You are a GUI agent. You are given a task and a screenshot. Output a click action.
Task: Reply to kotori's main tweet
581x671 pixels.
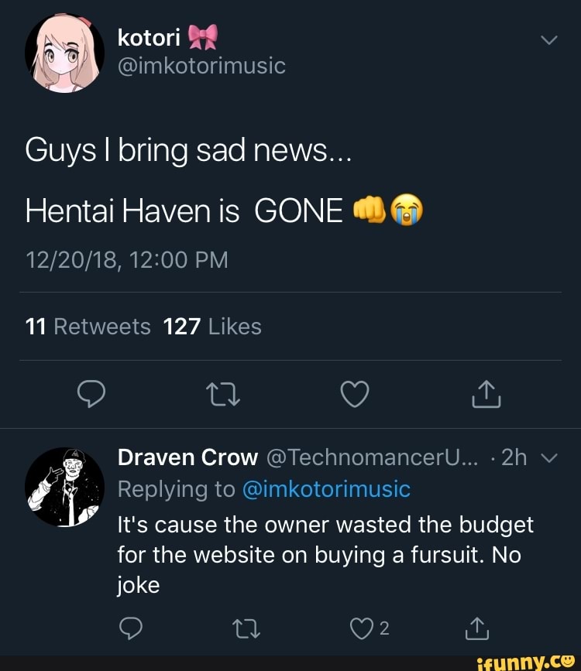click(x=91, y=395)
